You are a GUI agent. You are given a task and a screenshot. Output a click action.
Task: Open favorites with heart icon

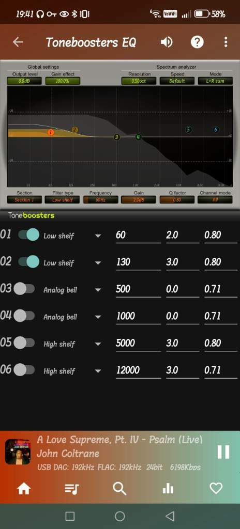tap(216, 488)
